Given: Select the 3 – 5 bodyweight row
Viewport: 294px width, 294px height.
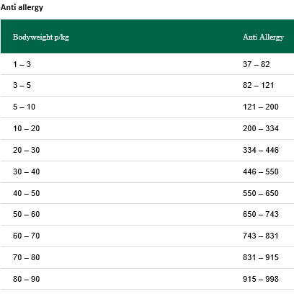Looking at the screenshot, I should [147, 85].
